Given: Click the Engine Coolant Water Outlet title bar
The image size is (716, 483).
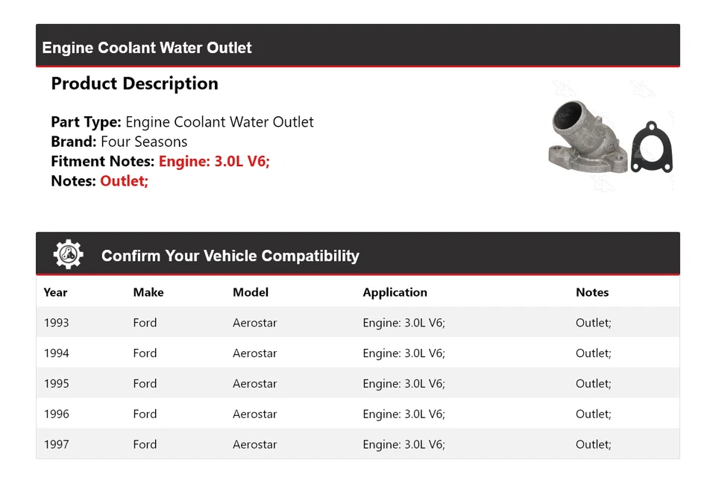Looking at the screenshot, I should 147,48.
